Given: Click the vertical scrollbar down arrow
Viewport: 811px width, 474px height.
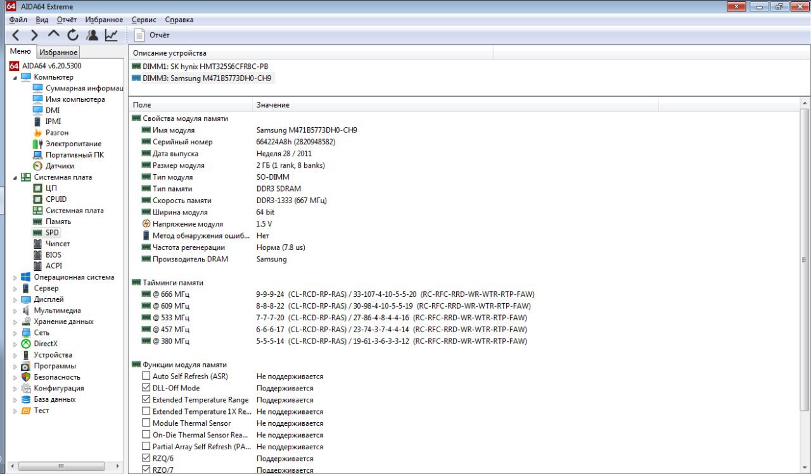Looking at the screenshot, I should 805,468.
